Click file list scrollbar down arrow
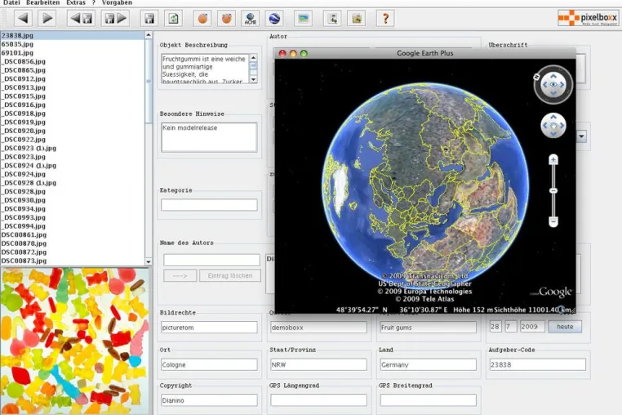The width and height of the screenshot is (622, 415). [149, 261]
